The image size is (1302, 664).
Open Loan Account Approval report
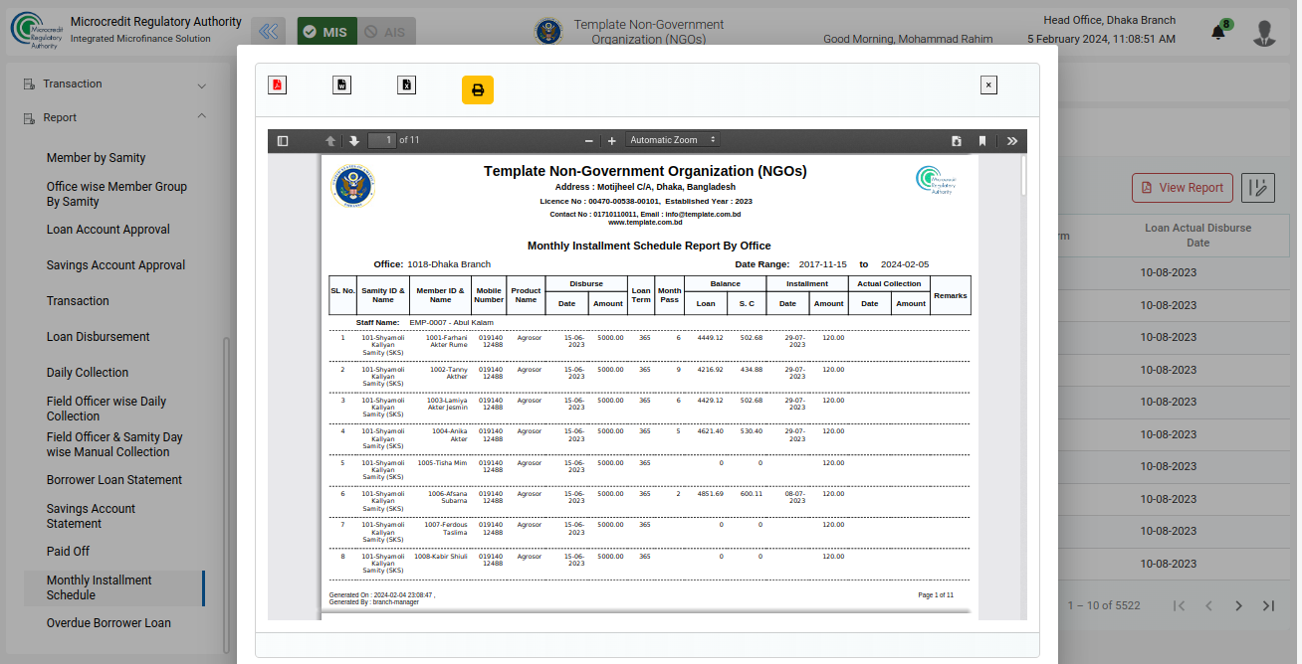click(108, 230)
